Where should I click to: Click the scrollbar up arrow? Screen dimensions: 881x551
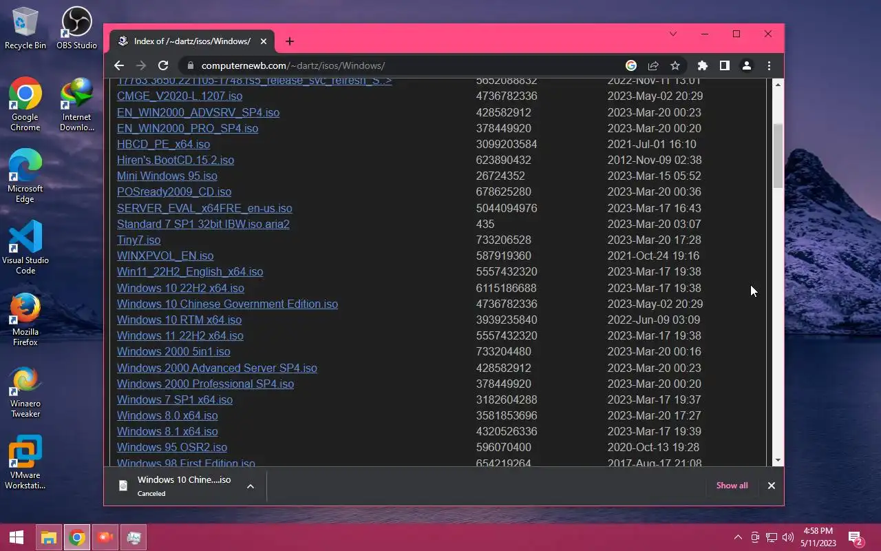coord(778,84)
